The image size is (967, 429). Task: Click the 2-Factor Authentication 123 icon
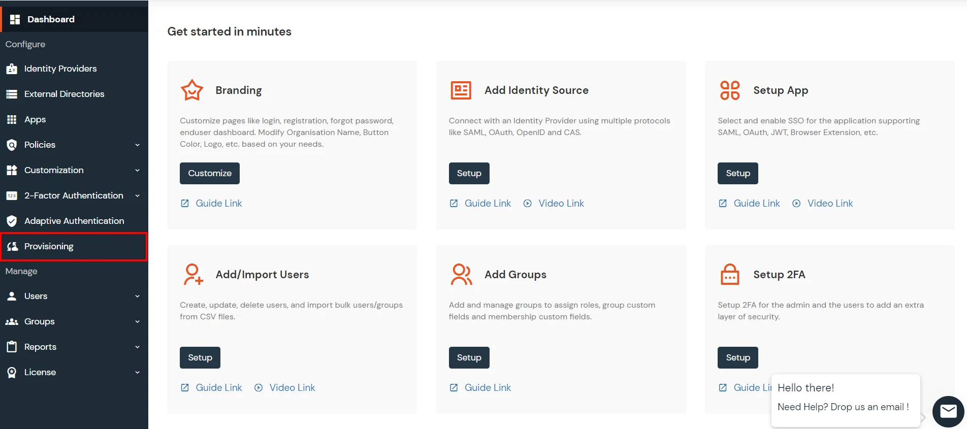tap(12, 195)
